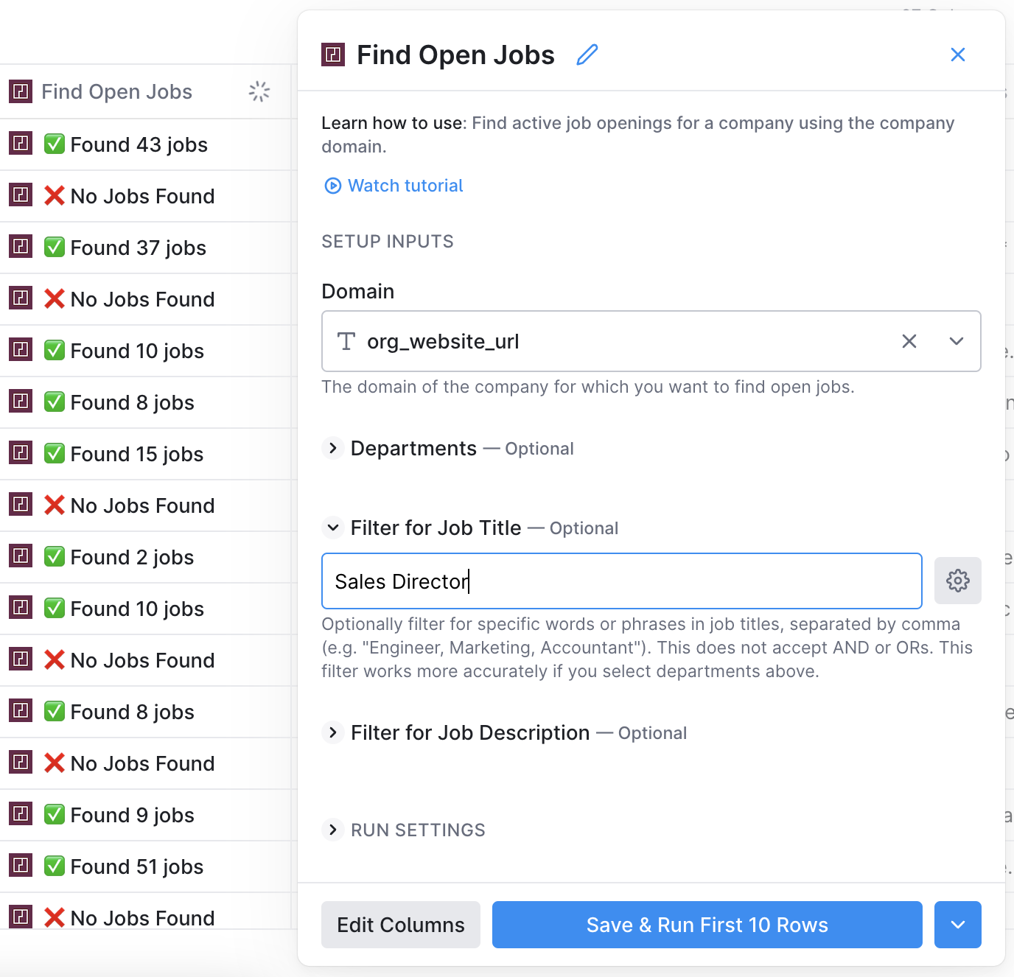Click the Edit Columns button
Viewport: 1014px width, 977px height.
click(400, 925)
